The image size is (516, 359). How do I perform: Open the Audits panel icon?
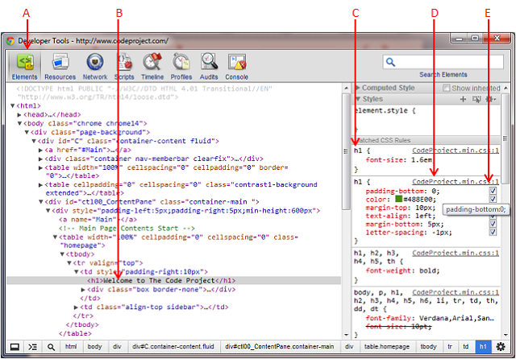click(x=209, y=67)
